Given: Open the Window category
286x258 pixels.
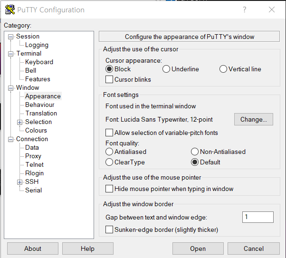Looking at the screenshot, I should coord(28,88).
